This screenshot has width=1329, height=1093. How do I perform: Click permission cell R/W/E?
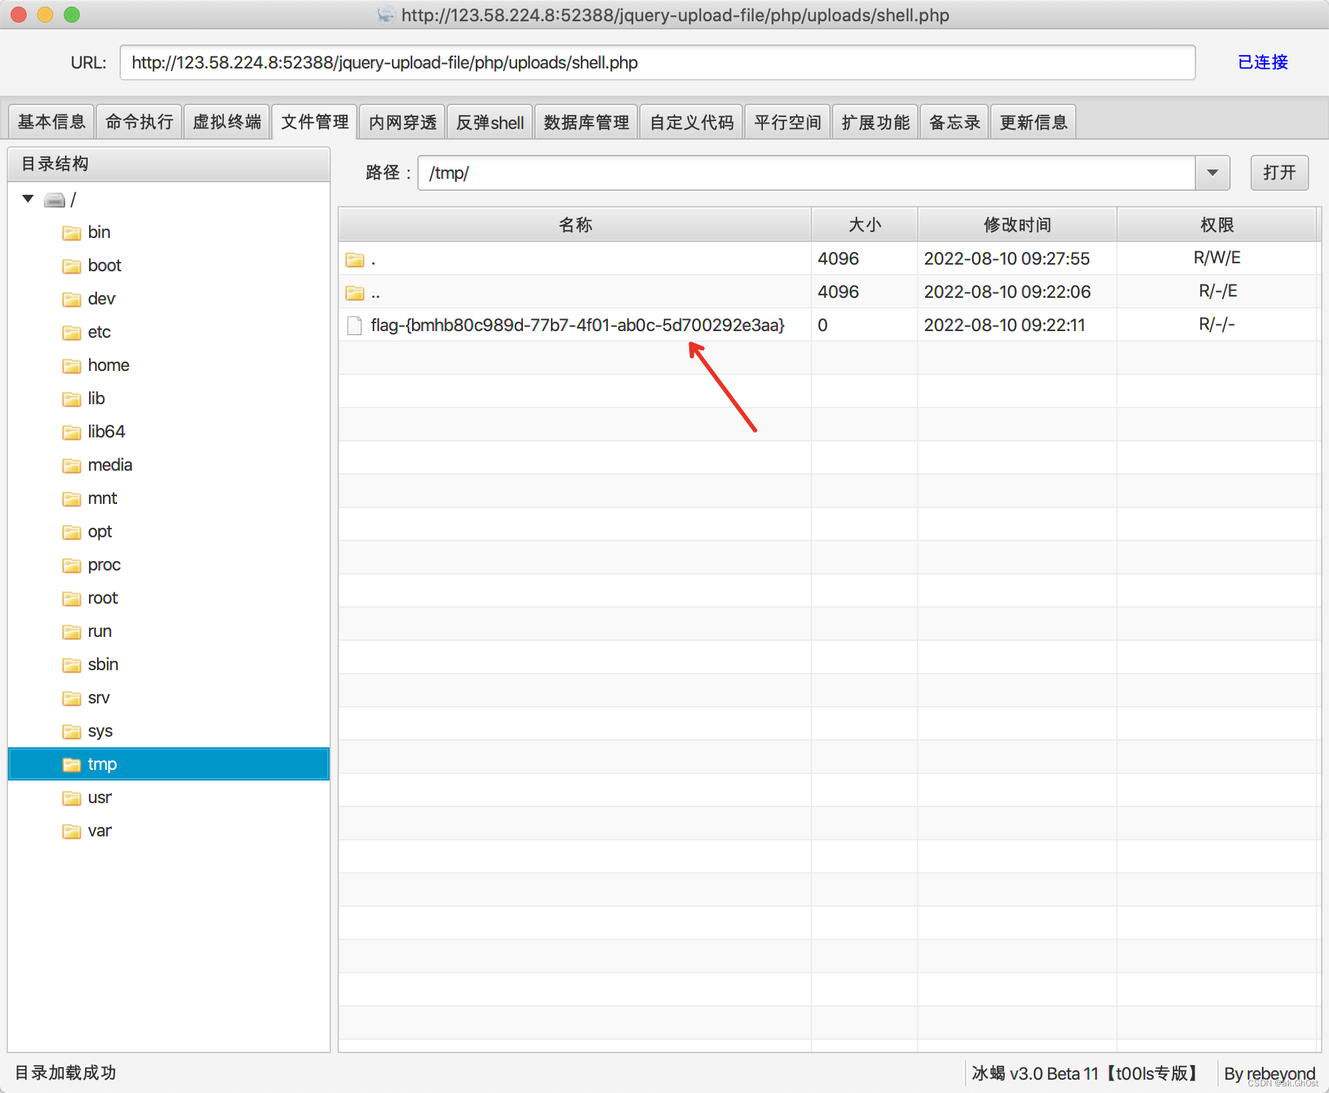1217,258
